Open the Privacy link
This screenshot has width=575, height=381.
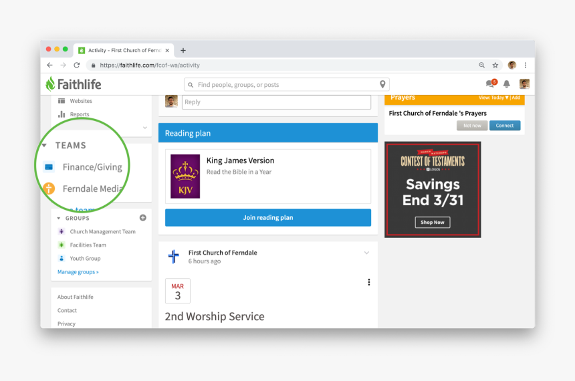click(x=66, y=324)
